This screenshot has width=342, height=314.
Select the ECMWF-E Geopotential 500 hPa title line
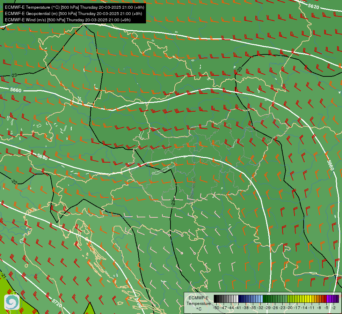pyautogui.click(x=73, y=14)
